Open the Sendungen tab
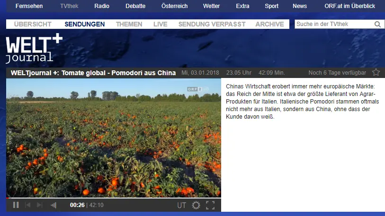 click(85, 24)
